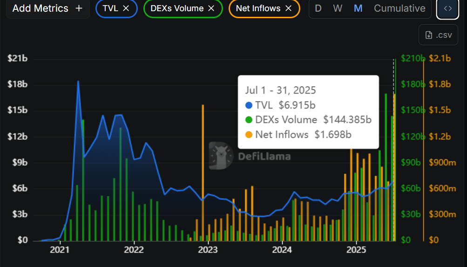Image resolution: width=467 pixels, height=267 pixels.
Task: Click the $3b TVL axis label
Action: click(20, 214)
